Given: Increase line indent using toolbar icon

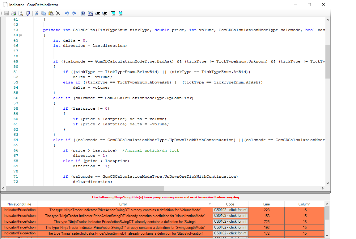Looking at the screenshot, I should click(x=105, y=13).
